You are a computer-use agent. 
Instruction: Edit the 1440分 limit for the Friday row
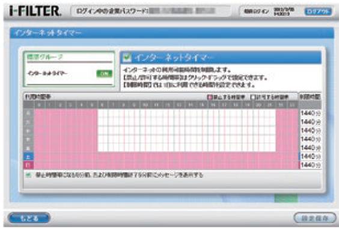tap(310, 148)
